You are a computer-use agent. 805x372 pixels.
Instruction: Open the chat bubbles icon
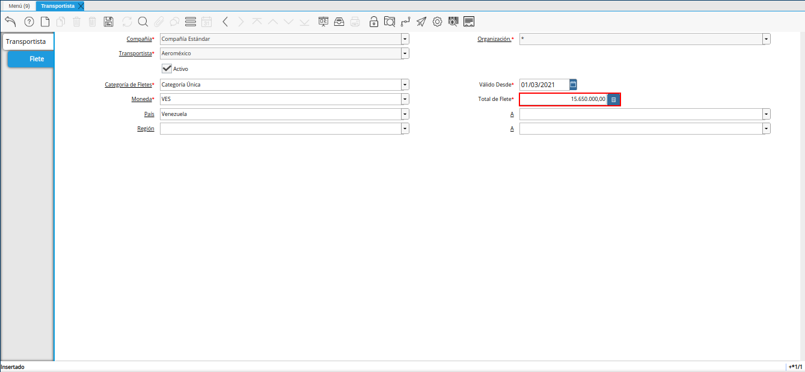tap(174, 22)
